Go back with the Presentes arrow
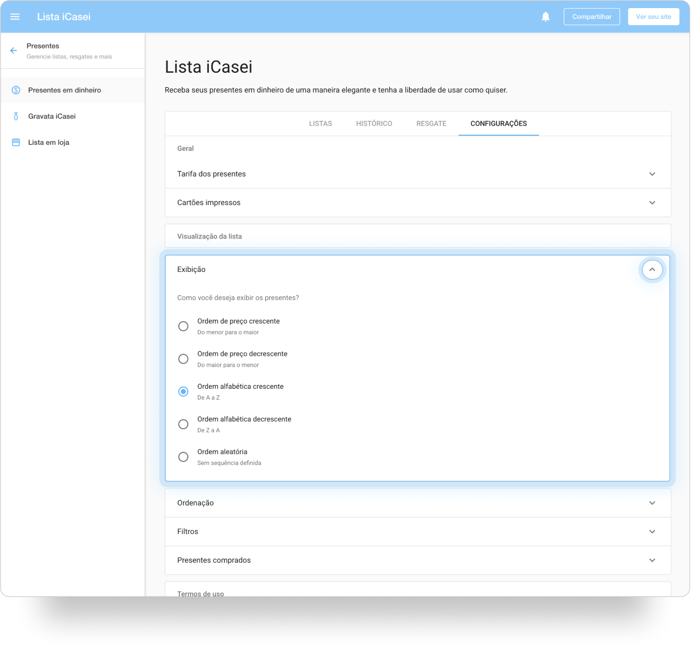 tap(13, 51)
